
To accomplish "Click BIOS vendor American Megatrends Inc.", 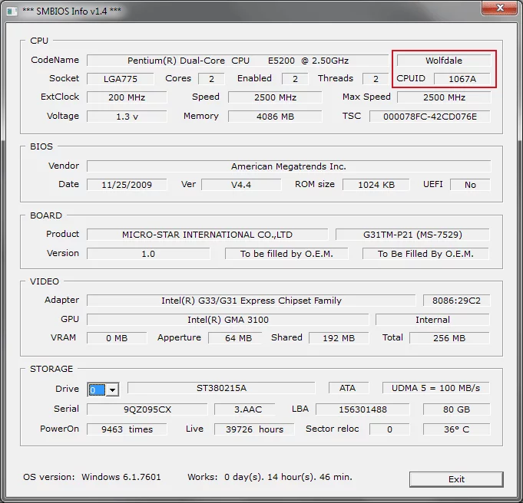I will (x=289, y=166).
